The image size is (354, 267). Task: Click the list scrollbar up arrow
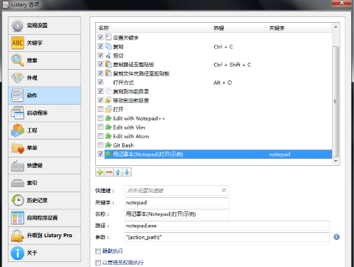(x=336, y=27)
